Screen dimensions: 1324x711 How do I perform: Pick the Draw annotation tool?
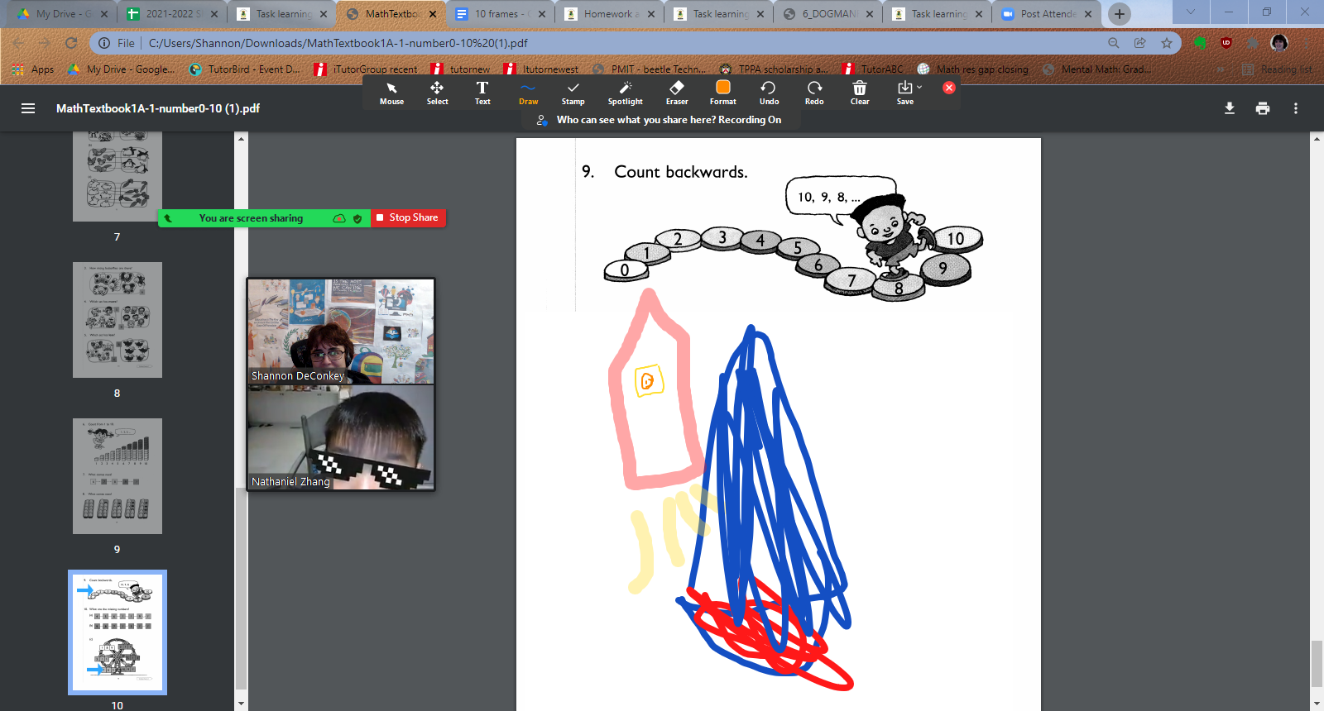point(528,93)
